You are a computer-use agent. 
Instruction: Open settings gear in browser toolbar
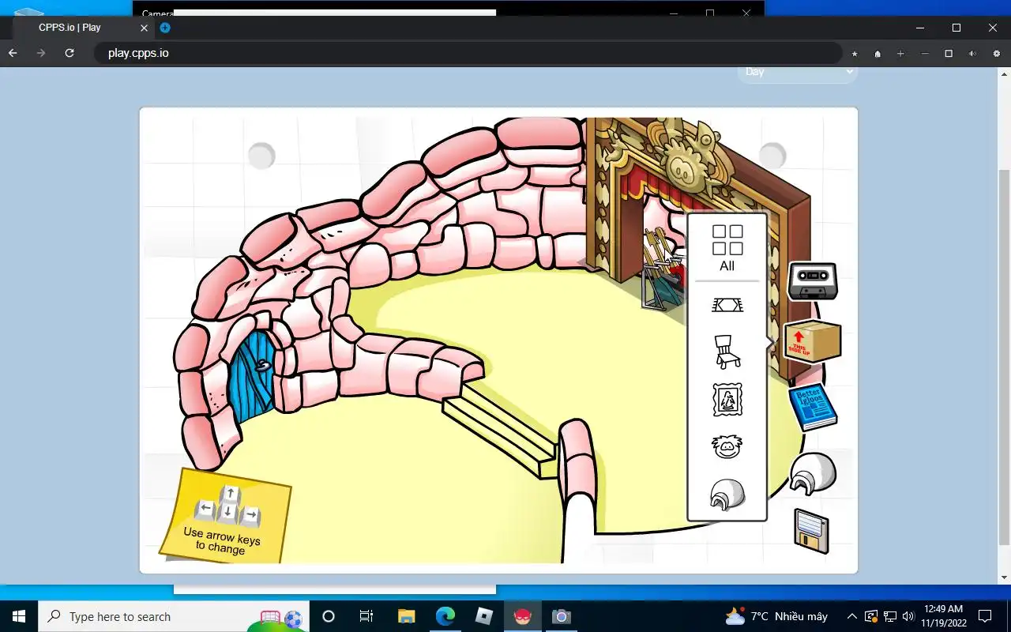pos(996,54)
